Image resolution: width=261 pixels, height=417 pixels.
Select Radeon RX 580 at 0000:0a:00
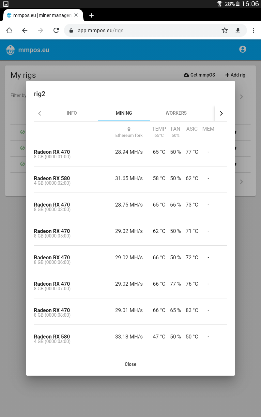[130, 338]
